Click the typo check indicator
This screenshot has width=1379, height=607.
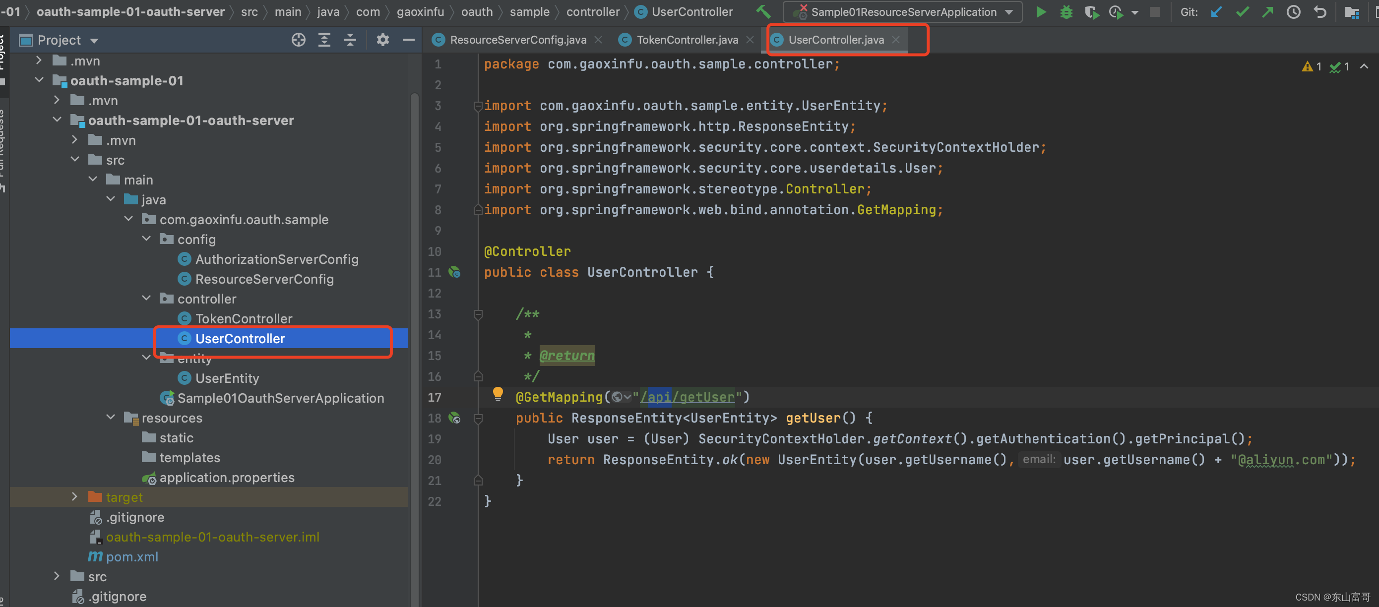(x=1340, y=66)
